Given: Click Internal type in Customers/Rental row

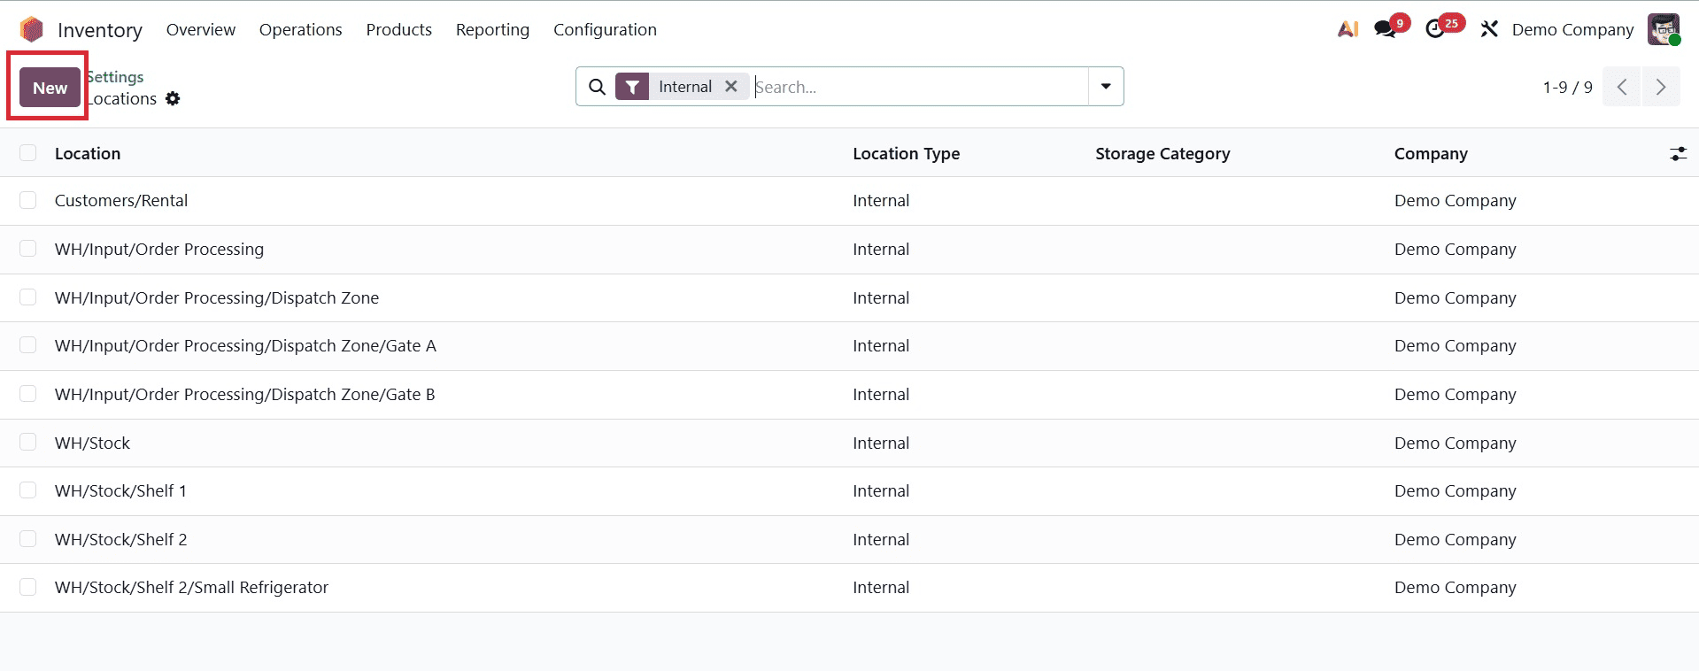Looking at the screenshot, I should tap(881, 200).
